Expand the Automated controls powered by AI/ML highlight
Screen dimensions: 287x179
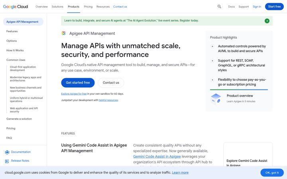click(x=212, y=47)
